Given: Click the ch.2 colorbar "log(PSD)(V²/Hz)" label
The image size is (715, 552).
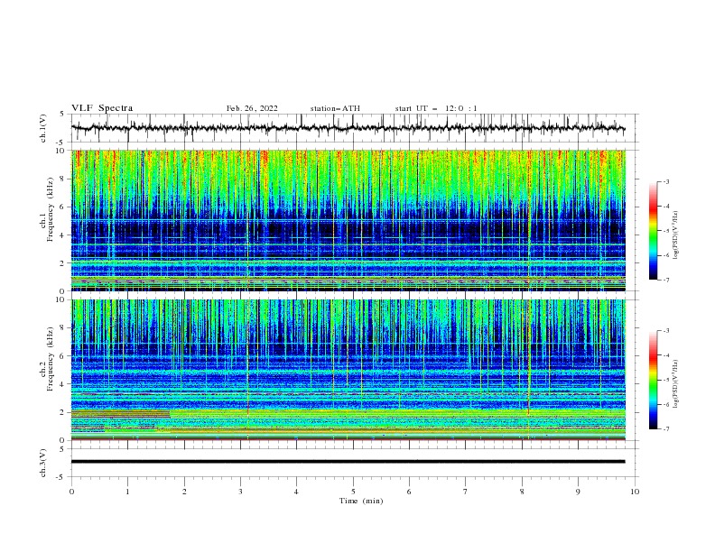Looking at the screenshot, I should point(676,383).
